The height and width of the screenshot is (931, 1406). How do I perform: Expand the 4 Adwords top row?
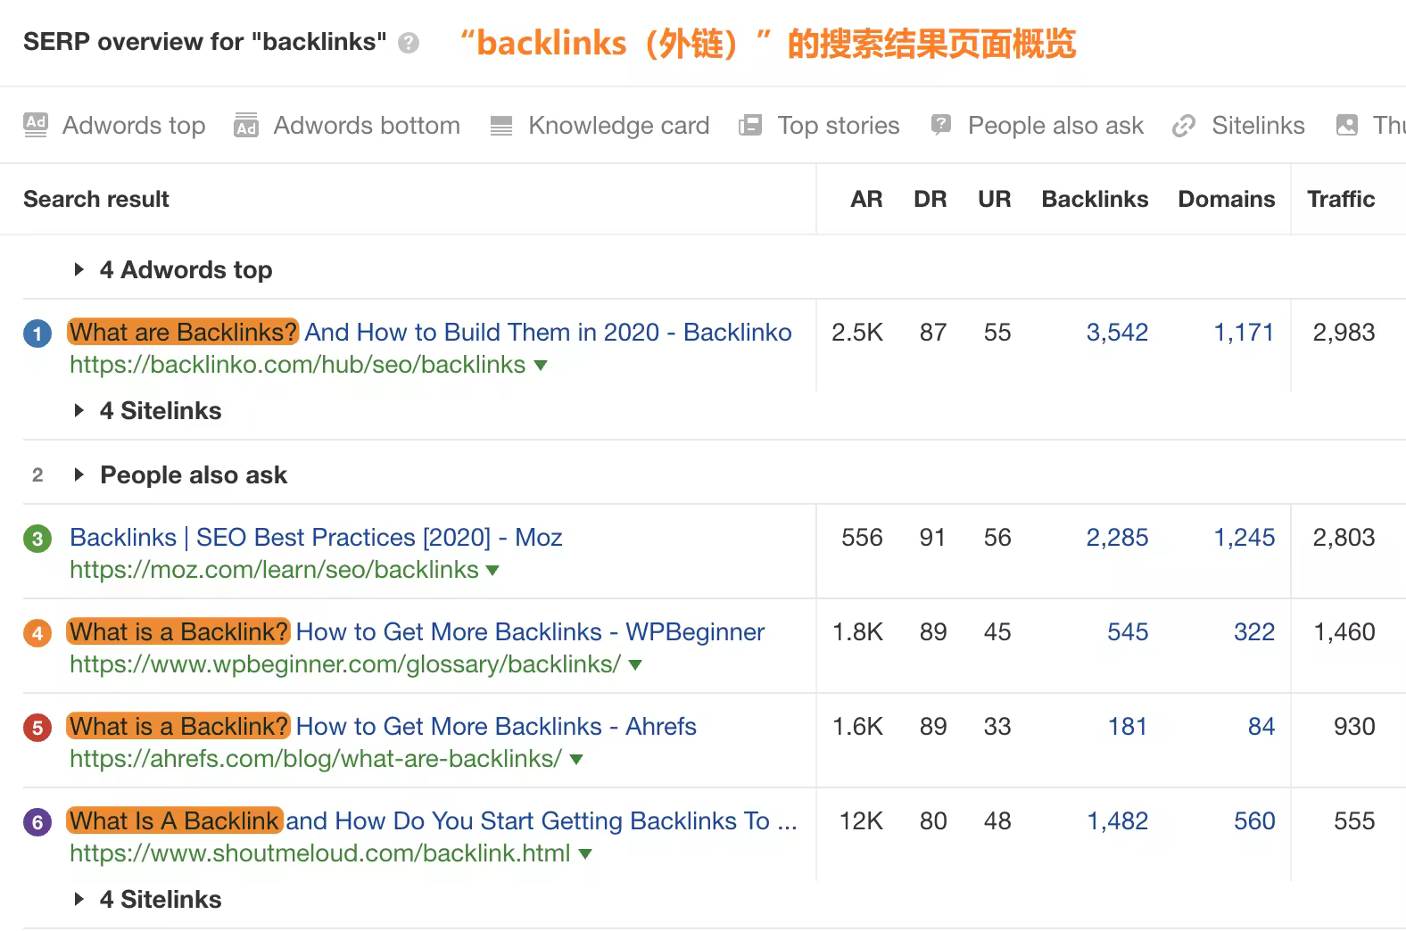tap(79, 269)
